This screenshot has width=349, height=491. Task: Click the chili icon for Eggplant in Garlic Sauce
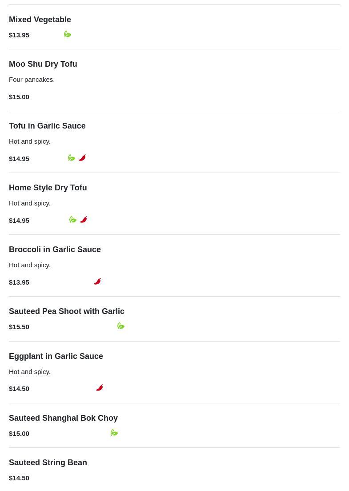click(100, 388)
